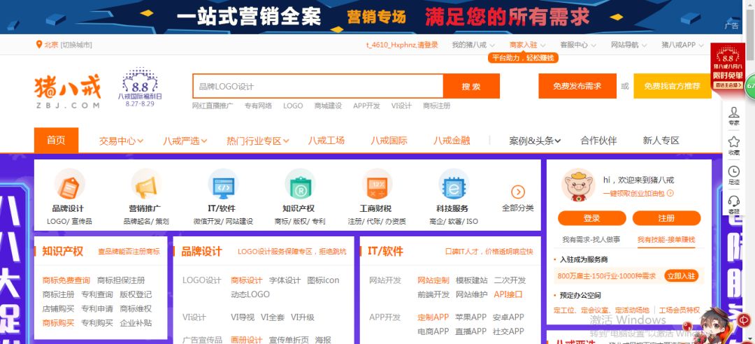This screenshot has width=755, height=344.
Task: Open the 工场会员特权 link
Action: tap(679, 310)
